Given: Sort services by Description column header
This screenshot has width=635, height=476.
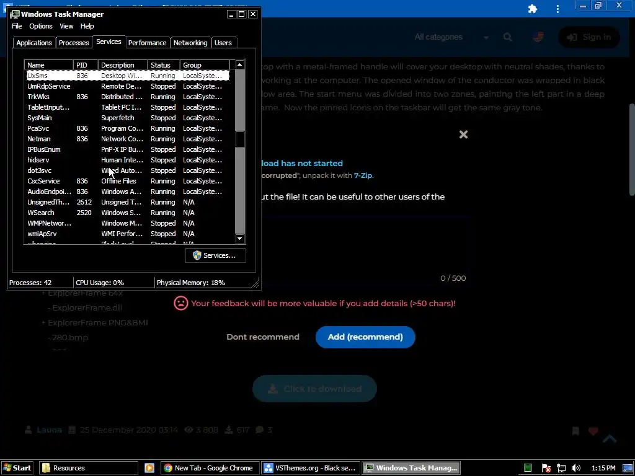Looking at the screenshot, I should [x=123, y=64].
